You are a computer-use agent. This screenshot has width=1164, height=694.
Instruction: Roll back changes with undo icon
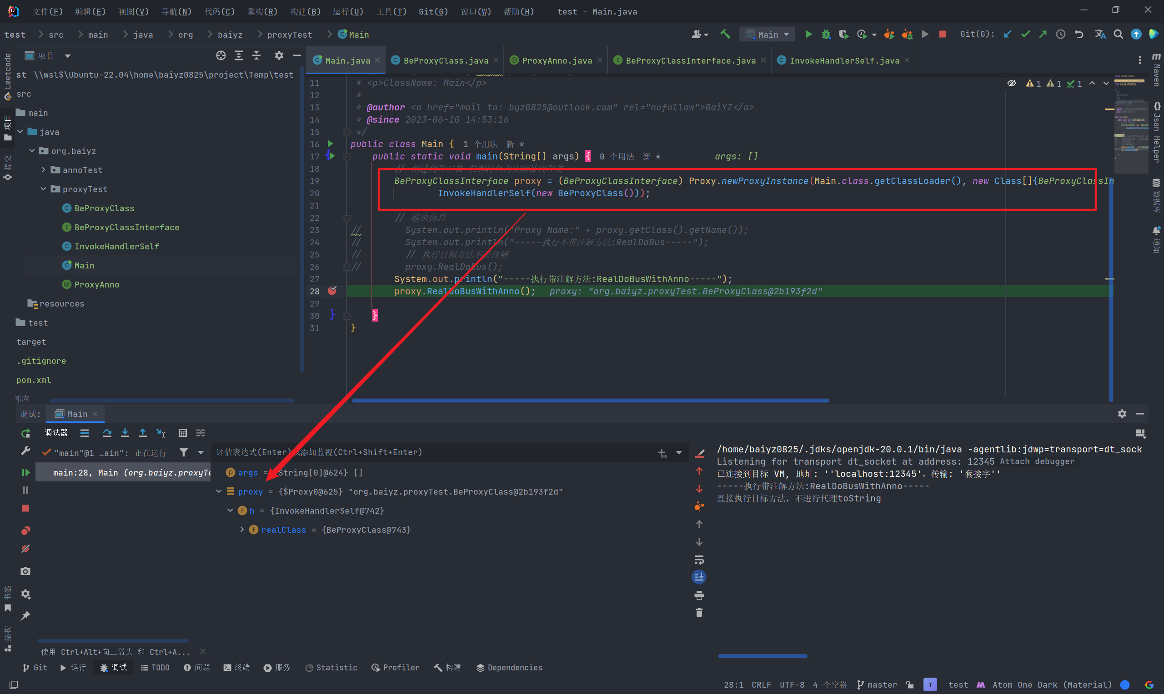(x=1079, y=34)
